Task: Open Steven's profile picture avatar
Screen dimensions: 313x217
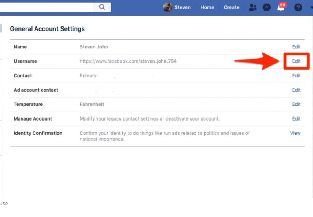Action: tap(168, 7)
